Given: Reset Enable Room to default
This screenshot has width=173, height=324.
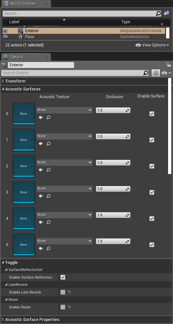Looking at the screenshot, I should point(69,307).
